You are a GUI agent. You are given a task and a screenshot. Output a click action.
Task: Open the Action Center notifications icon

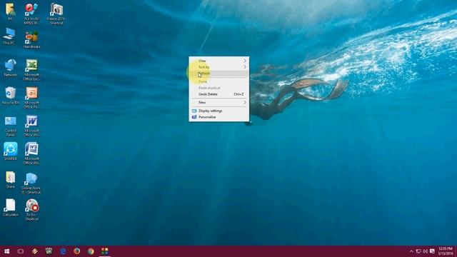coord(432,251)
